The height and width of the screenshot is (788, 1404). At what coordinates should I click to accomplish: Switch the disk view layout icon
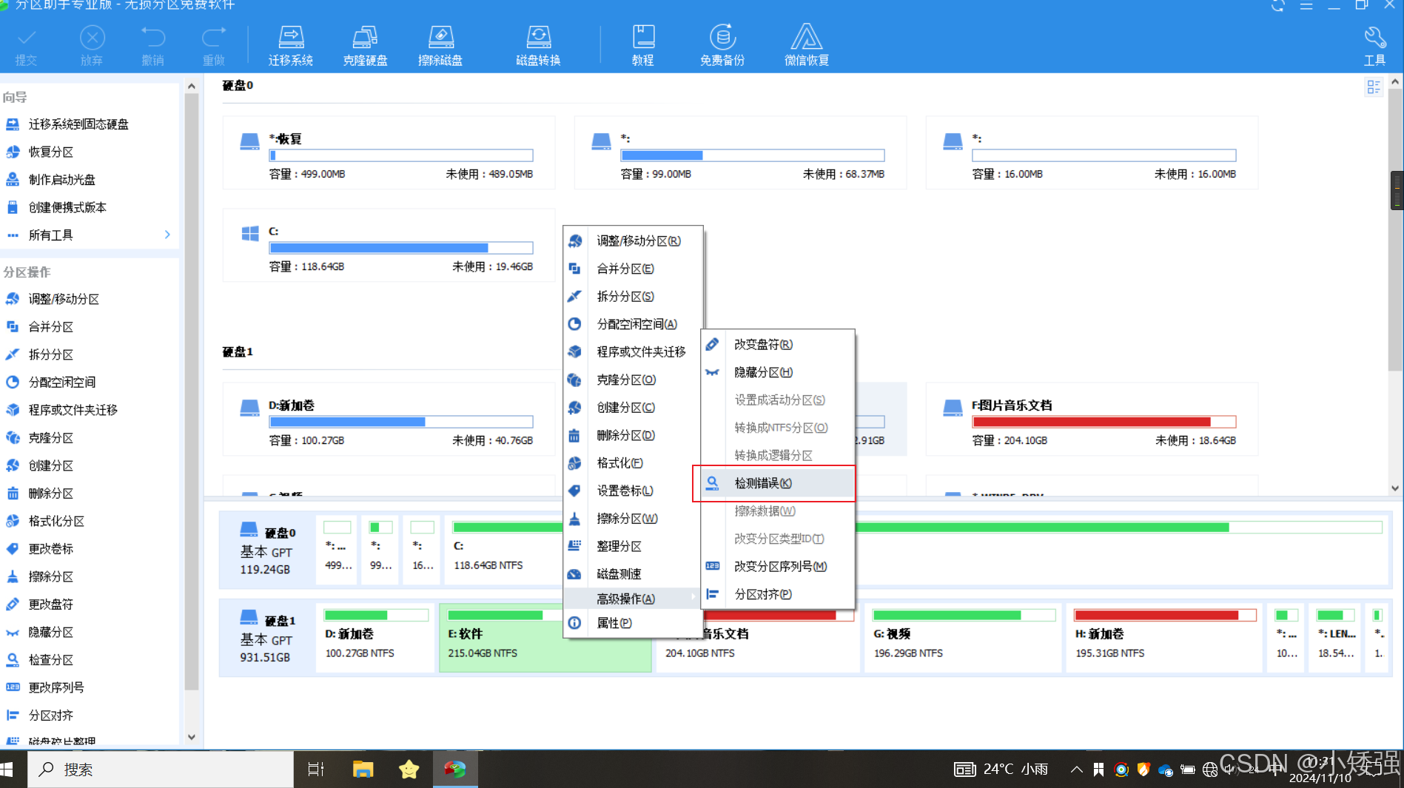[1374, 87]
